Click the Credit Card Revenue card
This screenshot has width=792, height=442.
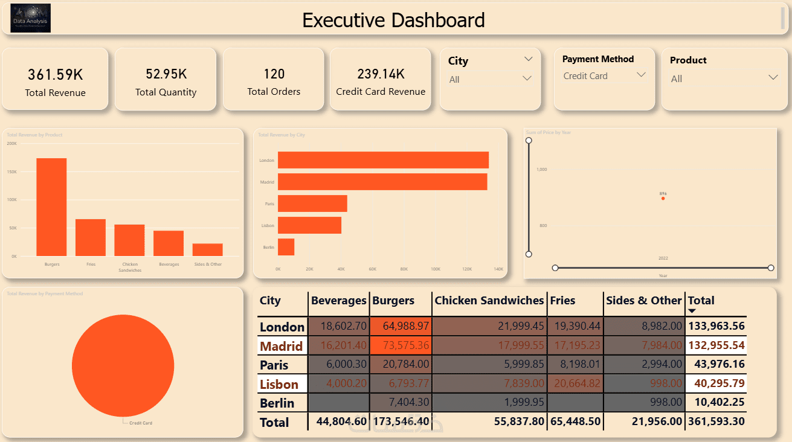point(381,79)
